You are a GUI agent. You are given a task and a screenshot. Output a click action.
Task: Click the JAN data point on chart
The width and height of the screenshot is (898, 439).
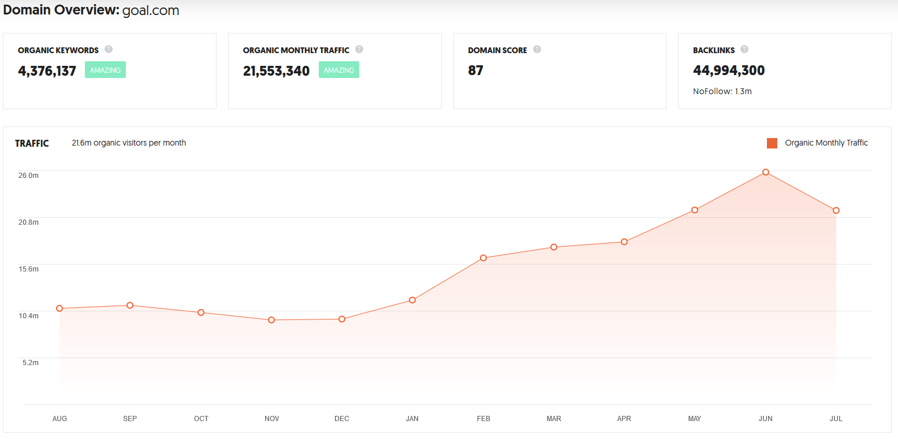tap(412, 300)
